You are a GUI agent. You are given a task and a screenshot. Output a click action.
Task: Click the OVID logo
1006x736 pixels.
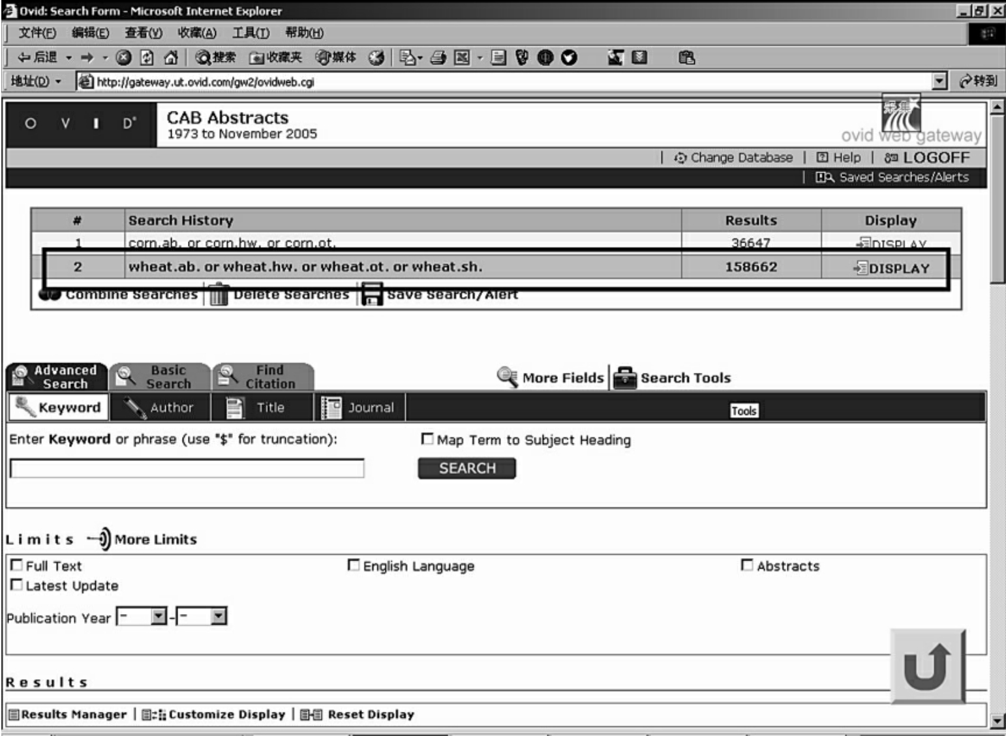point(81,124)
